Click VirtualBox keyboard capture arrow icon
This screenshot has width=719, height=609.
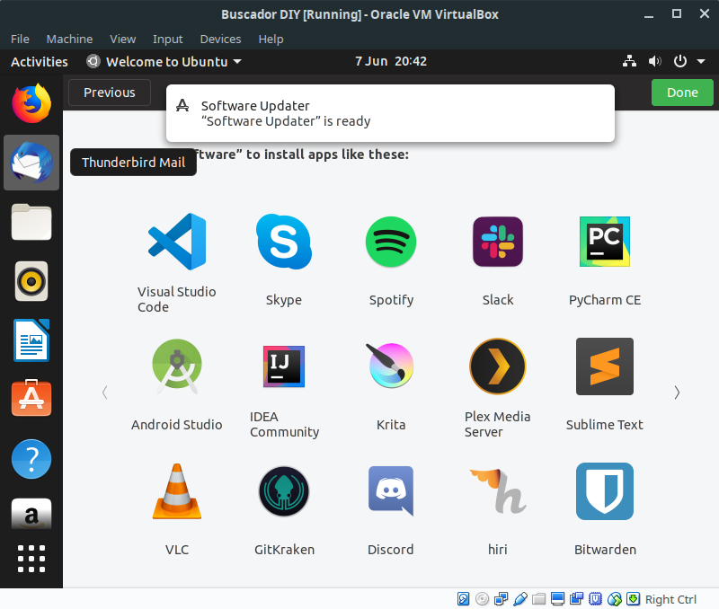pos(634,599)
